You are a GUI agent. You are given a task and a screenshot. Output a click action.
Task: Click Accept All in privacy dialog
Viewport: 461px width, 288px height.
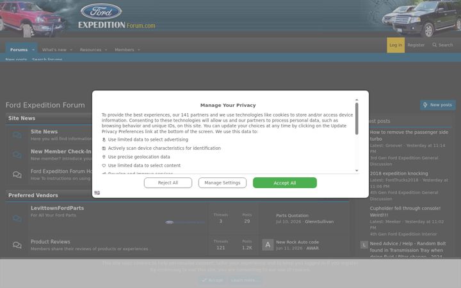[285, 183]
